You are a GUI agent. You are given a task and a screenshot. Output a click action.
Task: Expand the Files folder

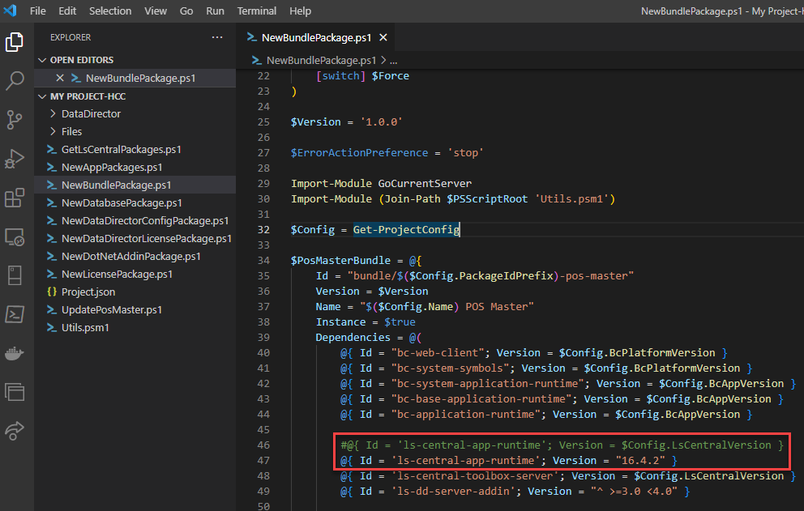tap(53, 131)
